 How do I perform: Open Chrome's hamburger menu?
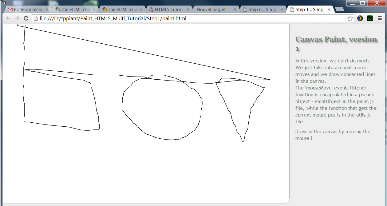point(380,18)
